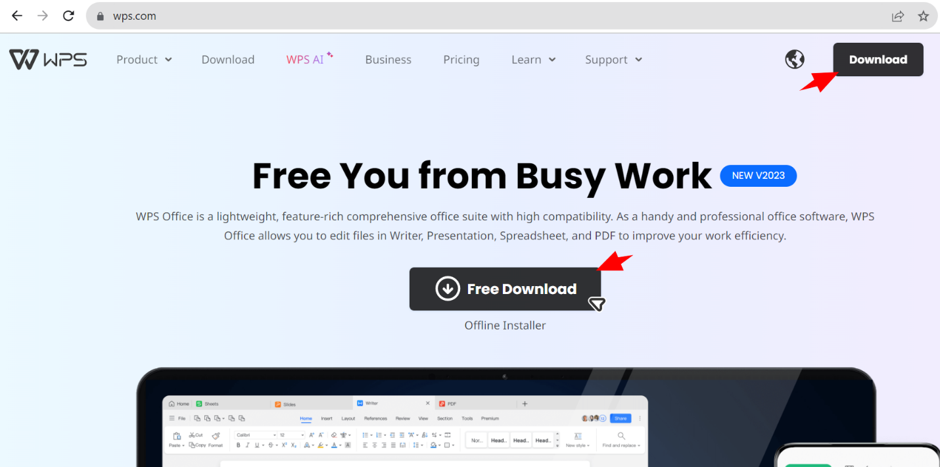This screenshot has width=940, height=467.
Task: Open the bulleted list icon
Action: click(365, 434)
